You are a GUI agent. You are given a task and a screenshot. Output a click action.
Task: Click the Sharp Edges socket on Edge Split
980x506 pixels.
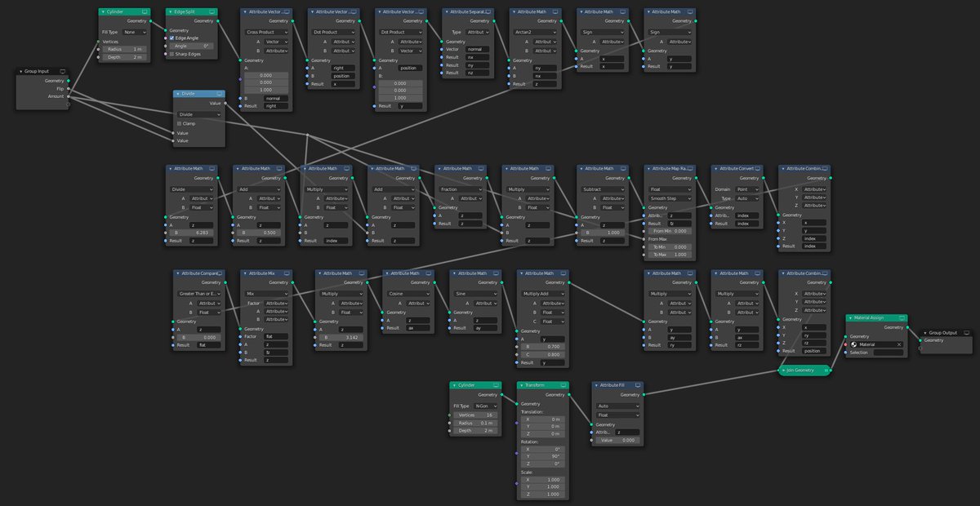click(x=166, y=54)
